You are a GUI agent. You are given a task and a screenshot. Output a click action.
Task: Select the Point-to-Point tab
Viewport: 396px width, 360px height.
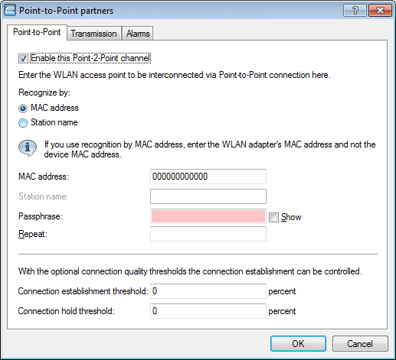(x=37, y=32)
